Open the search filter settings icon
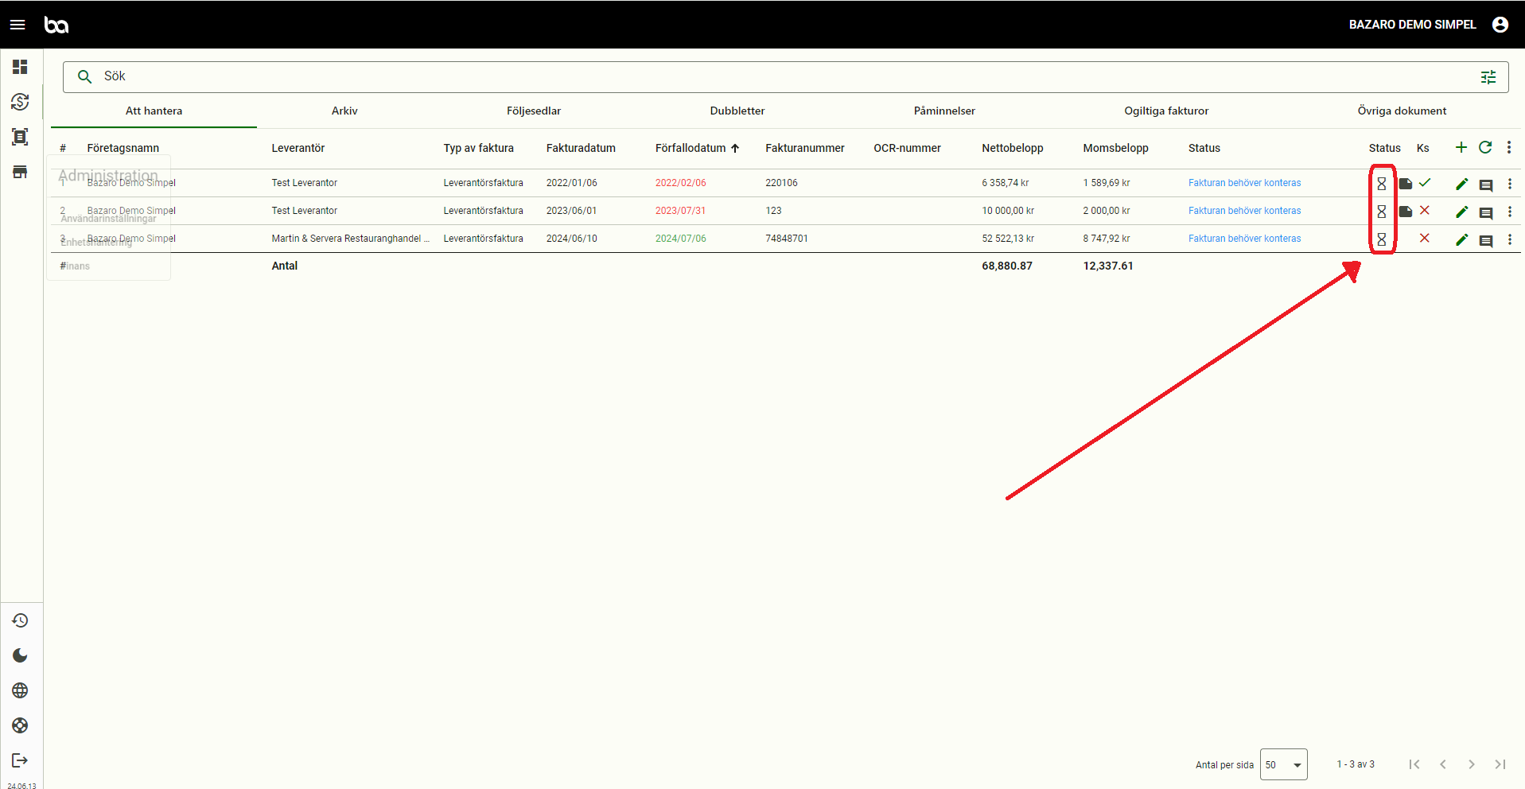The width and height of the screenshot is (1525, 789). click(x=1488, y=77)
